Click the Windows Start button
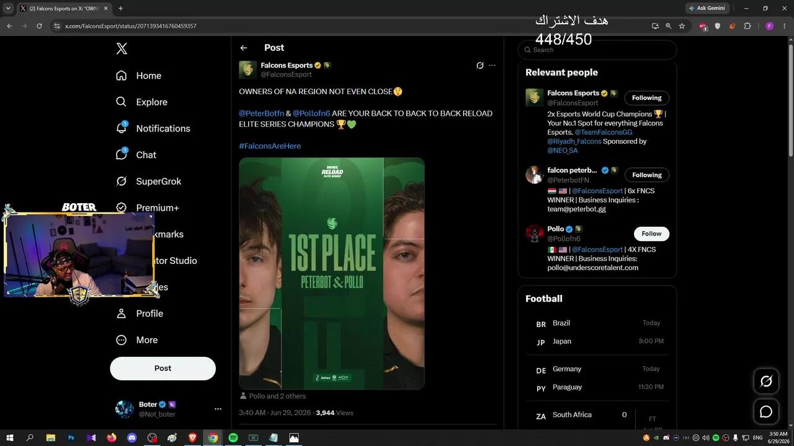This screenshot has height=446, width=794. click(10, 438)
